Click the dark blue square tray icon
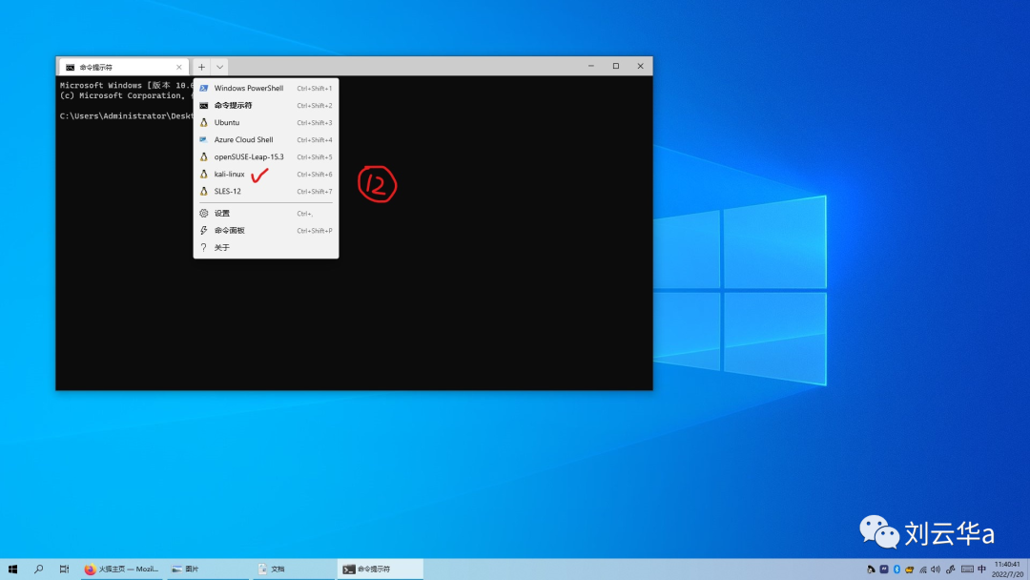 (x=884, y=570)
